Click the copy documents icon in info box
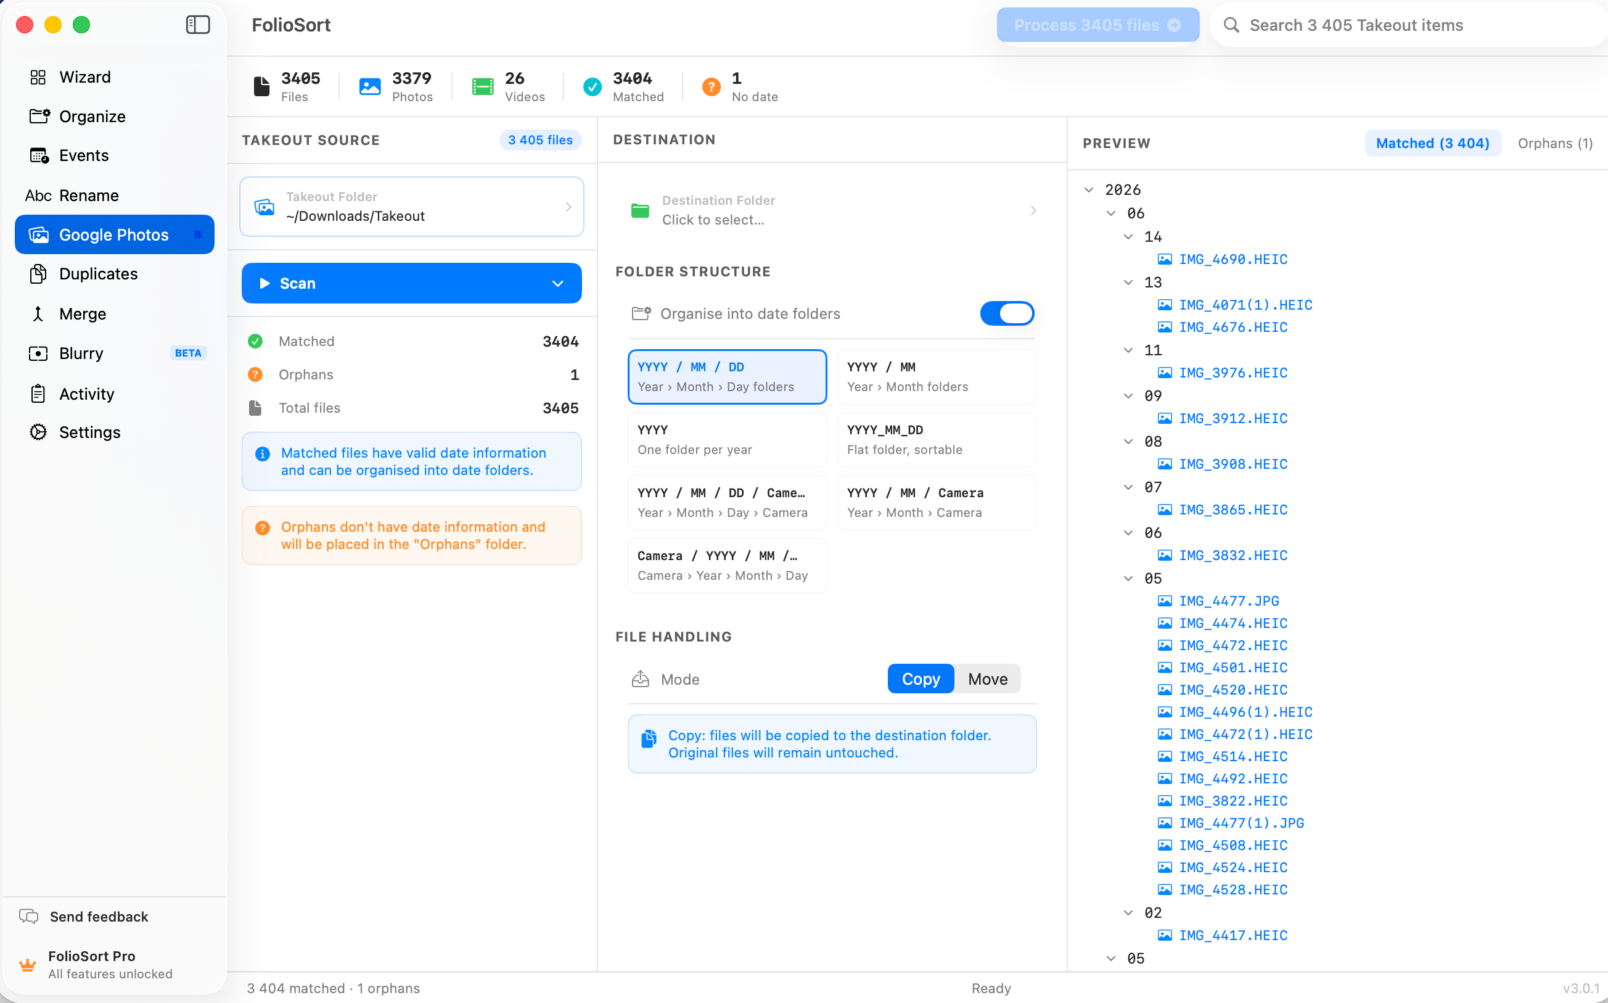1608x1003 pixels. click(649, 738)
